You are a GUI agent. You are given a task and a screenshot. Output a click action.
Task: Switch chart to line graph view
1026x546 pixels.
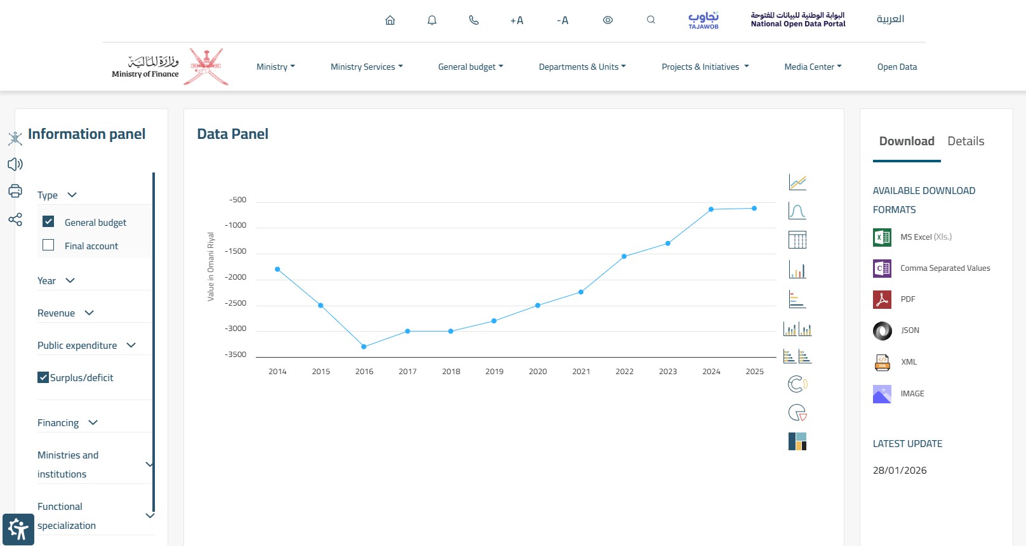[x=797, y=183]
